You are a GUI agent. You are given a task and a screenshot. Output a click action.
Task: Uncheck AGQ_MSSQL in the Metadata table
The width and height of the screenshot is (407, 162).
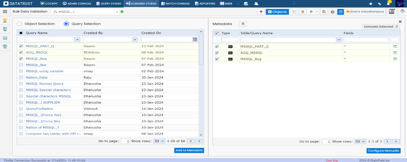pos(217,53)
